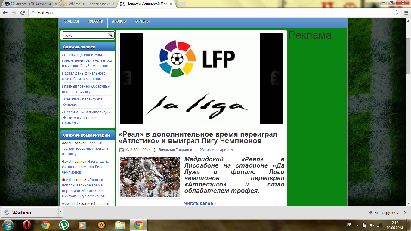
Task: Open «Севилья» переиграла «Эльче» link
Action: pyautogui.click(x=82, y=102)
